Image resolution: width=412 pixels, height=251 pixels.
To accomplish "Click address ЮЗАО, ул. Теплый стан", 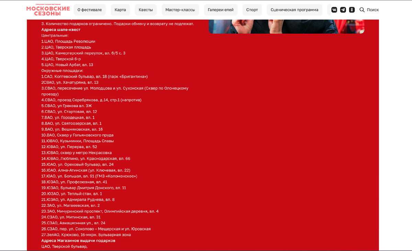I will (x=72, y=193).
